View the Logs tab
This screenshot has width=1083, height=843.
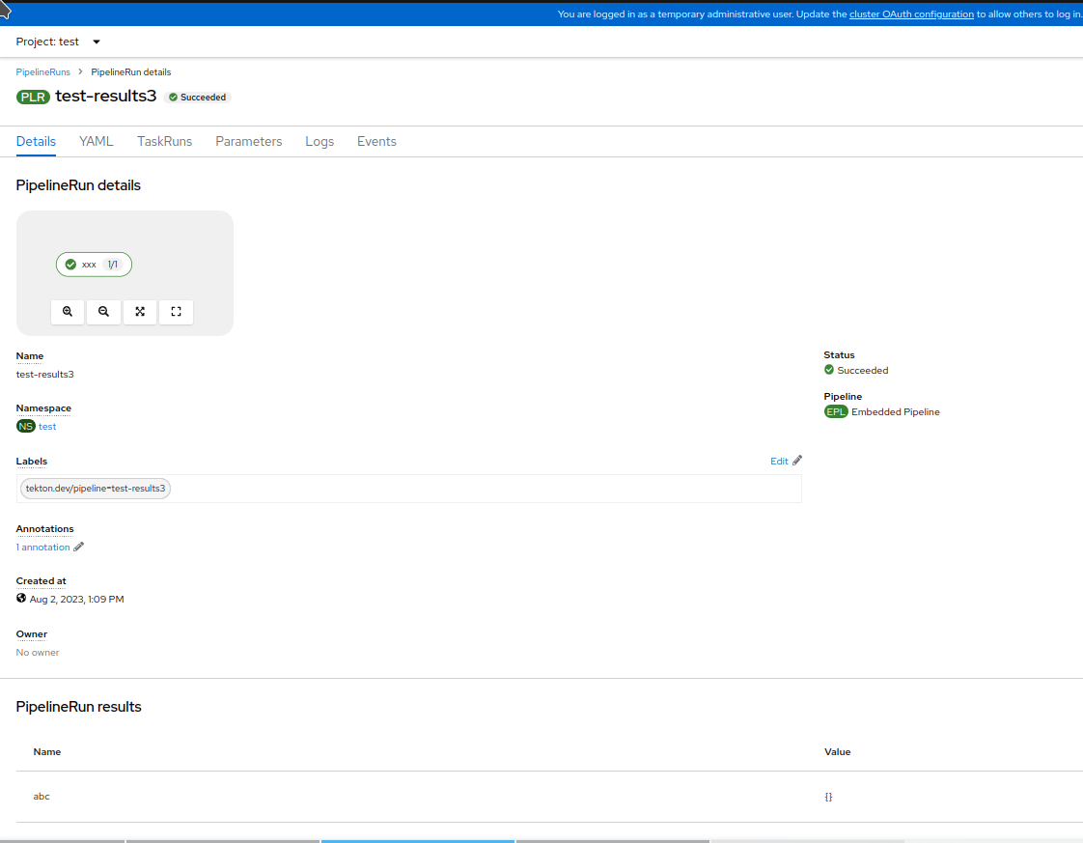pyautogui.click(x=319, y=141)
